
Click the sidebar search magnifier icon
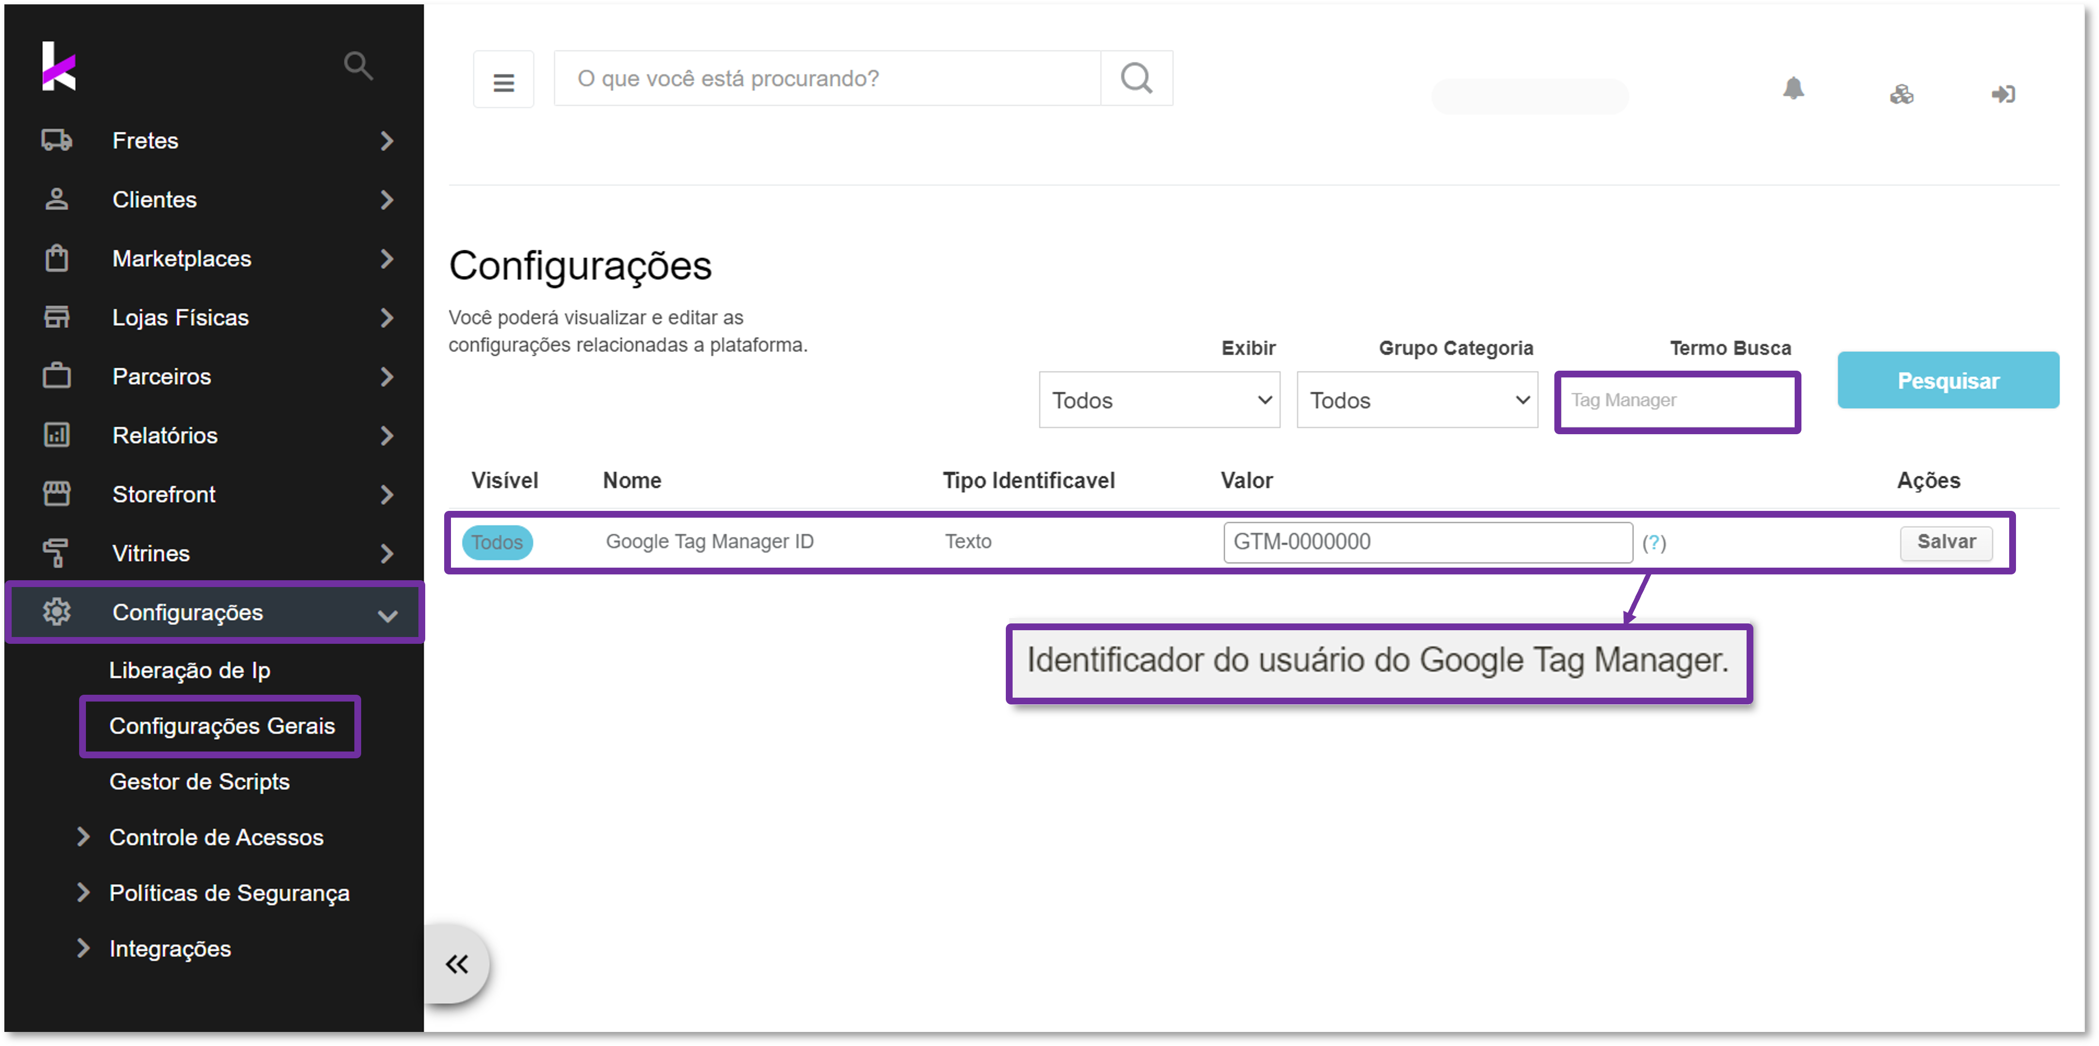click(x=358, y=66)
